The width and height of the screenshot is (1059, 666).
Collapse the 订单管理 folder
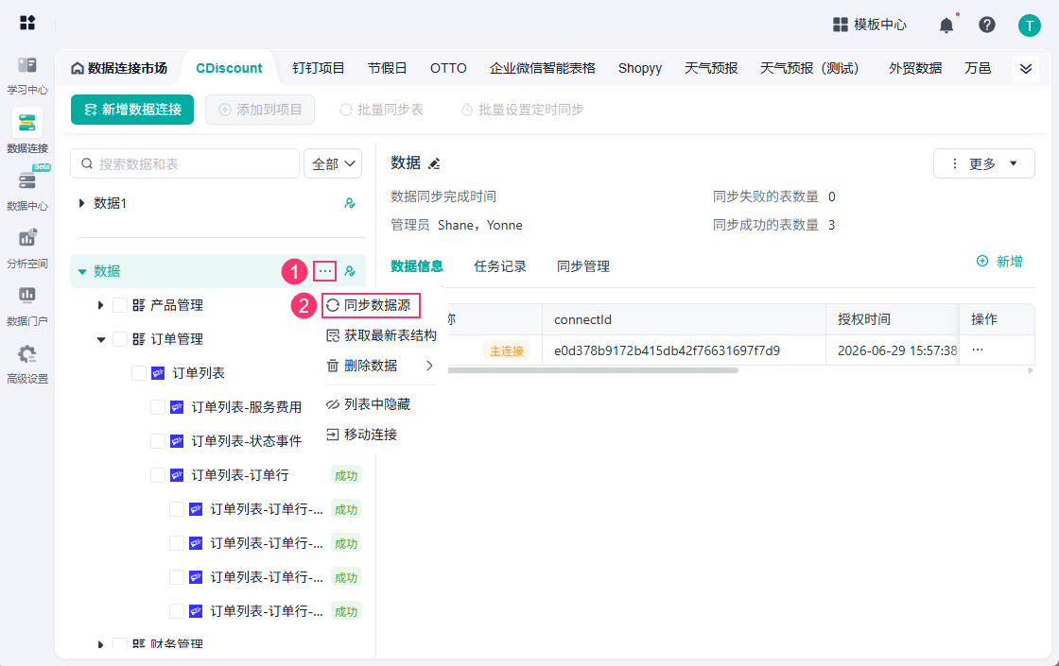100,339
